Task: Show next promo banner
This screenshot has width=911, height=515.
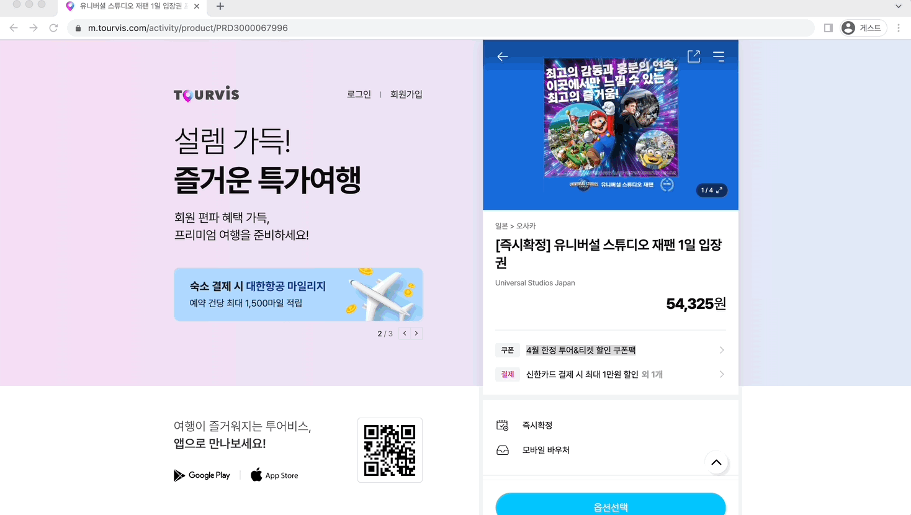Action: tap(416, 333)
